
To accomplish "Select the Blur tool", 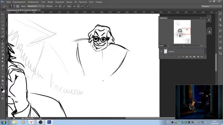I will point(2,58).
